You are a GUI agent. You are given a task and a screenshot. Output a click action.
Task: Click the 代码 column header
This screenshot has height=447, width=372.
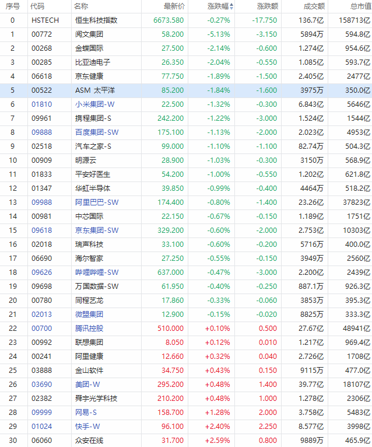pyautogui.click(x=37, y=6)
